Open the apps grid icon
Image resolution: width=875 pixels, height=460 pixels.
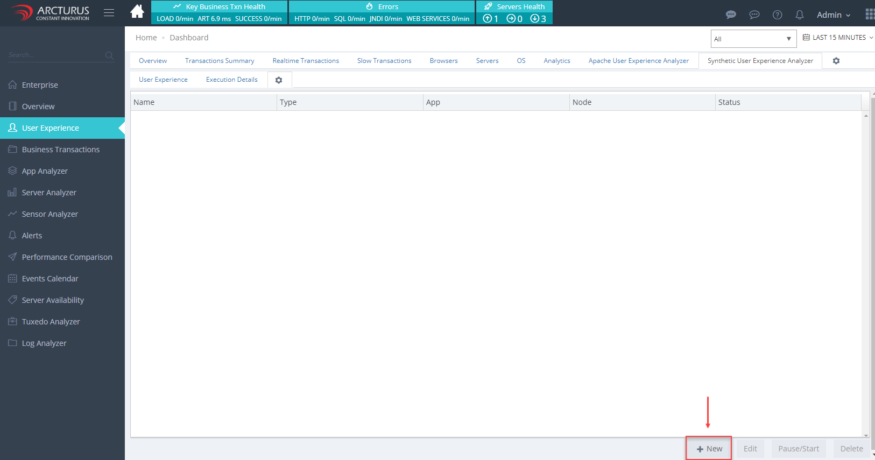coord(869,15)
